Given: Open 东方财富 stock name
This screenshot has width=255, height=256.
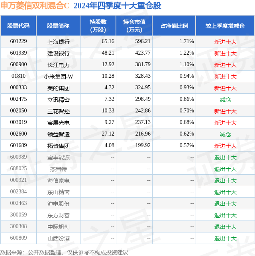Looking at the screenshot, I should [59, 215].
